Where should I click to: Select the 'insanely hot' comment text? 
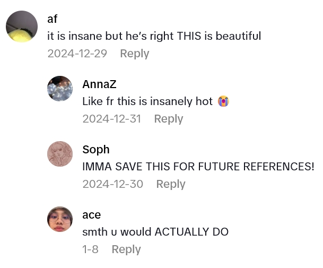tap(147, 101)
